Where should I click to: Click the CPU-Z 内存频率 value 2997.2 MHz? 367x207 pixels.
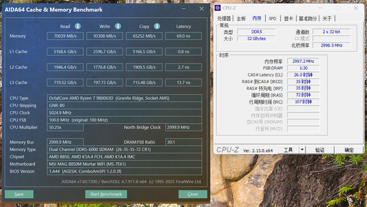coord(303,61)
